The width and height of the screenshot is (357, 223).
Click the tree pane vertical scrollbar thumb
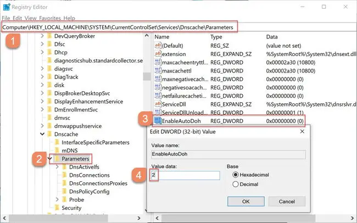147,76
